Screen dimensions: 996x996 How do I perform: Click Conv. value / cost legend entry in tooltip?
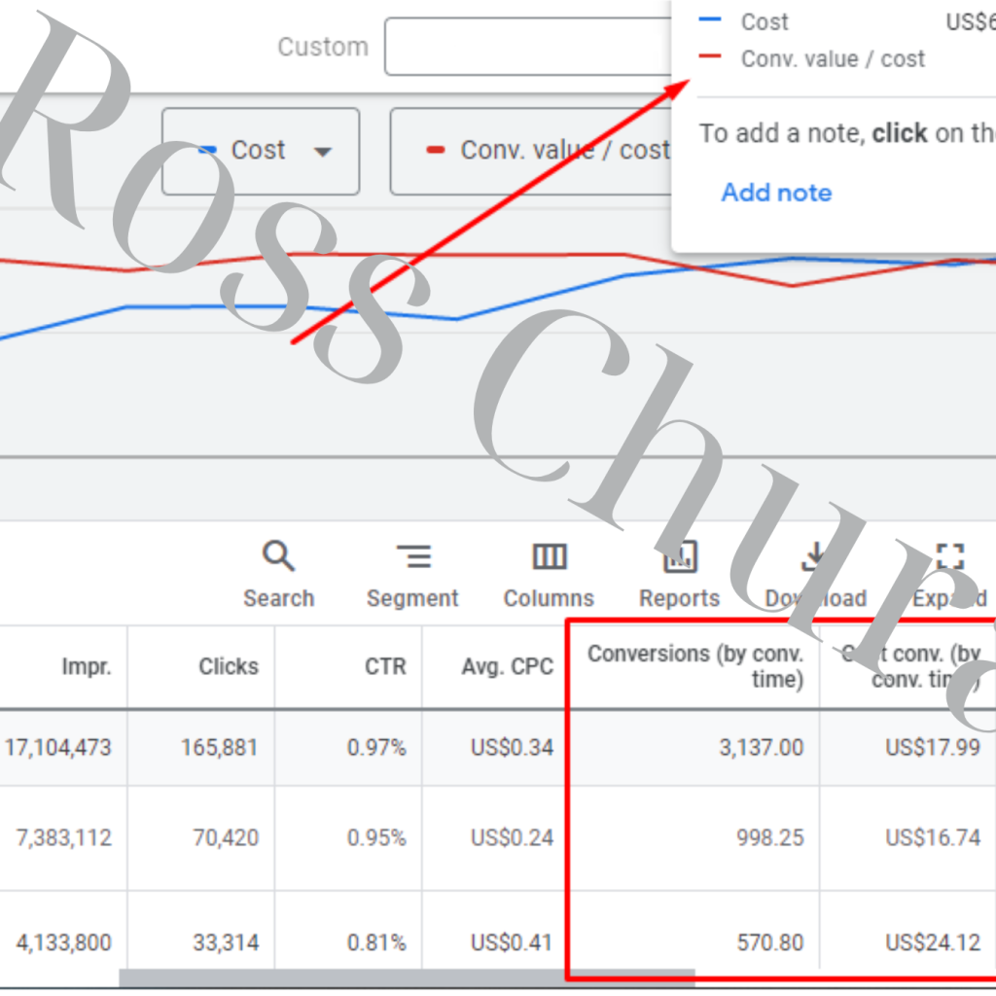coord(811,58)
